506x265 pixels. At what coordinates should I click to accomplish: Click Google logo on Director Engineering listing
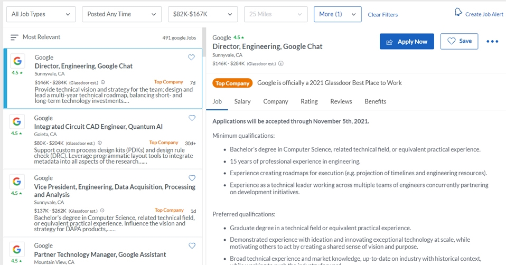[17, 61]
